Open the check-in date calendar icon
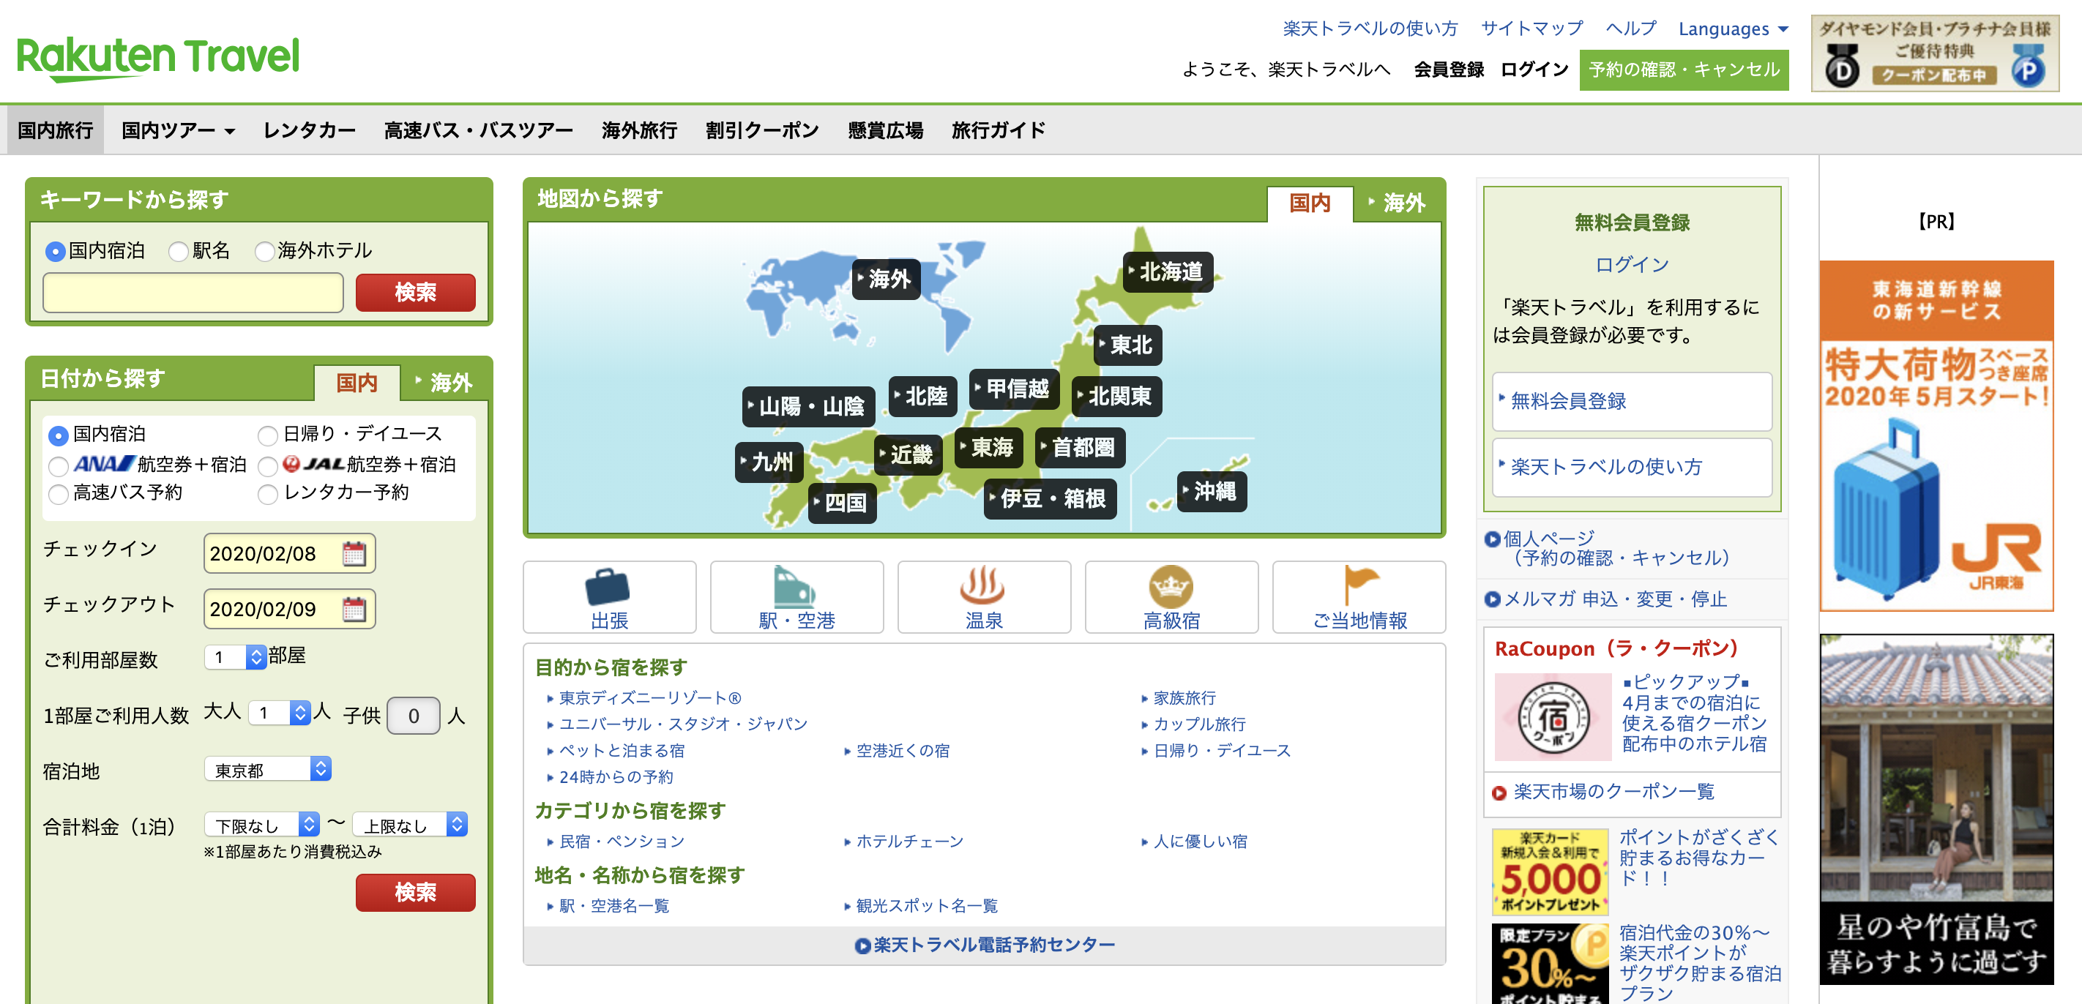2082x1004 pixels. click(x=354, y=553)
